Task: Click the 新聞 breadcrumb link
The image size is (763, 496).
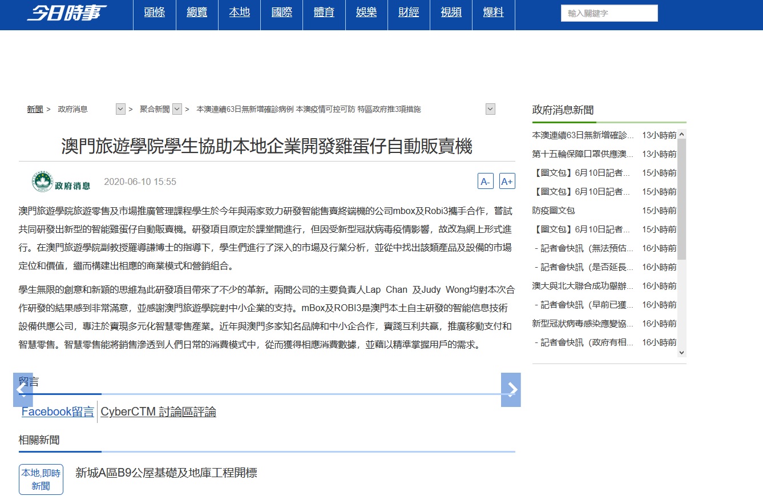Action: [35, 109]
